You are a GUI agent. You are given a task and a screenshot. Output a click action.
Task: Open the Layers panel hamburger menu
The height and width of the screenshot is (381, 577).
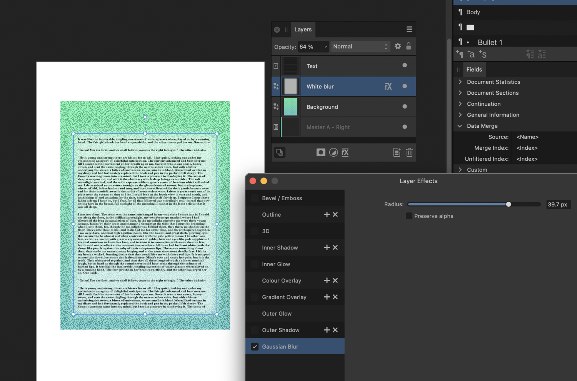point(409,29)
